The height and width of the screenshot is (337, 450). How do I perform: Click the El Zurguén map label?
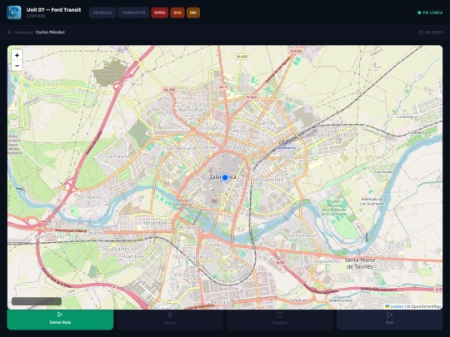point(191,275)
